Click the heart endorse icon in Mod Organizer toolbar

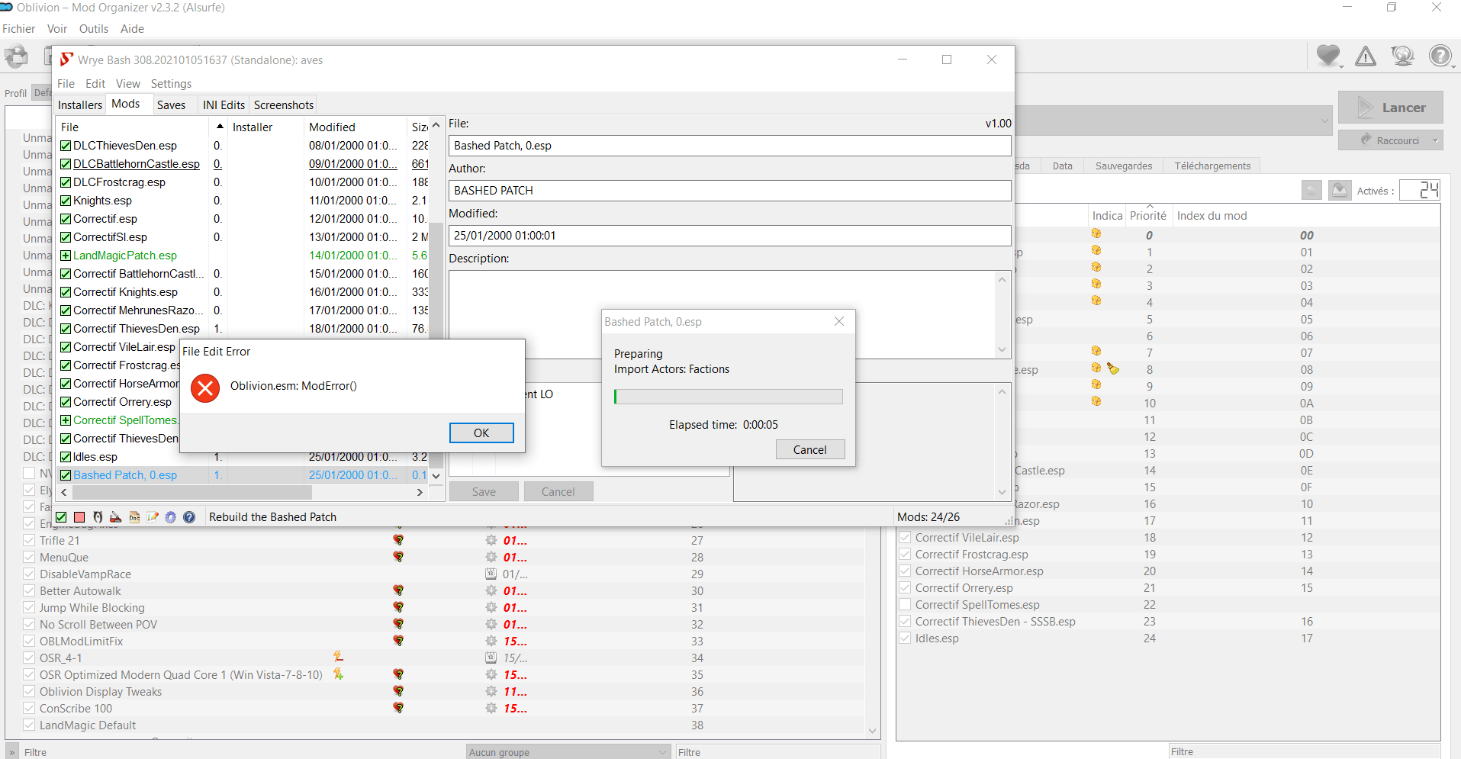(1328, 56)
